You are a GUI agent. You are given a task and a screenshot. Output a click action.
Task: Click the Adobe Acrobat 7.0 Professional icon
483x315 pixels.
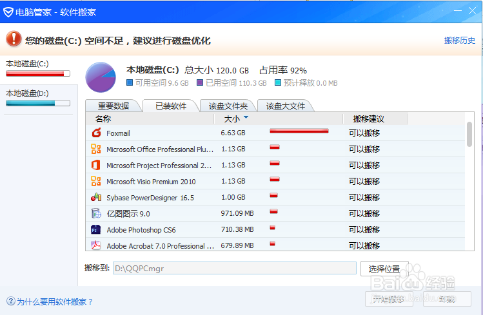coord(96,245)
